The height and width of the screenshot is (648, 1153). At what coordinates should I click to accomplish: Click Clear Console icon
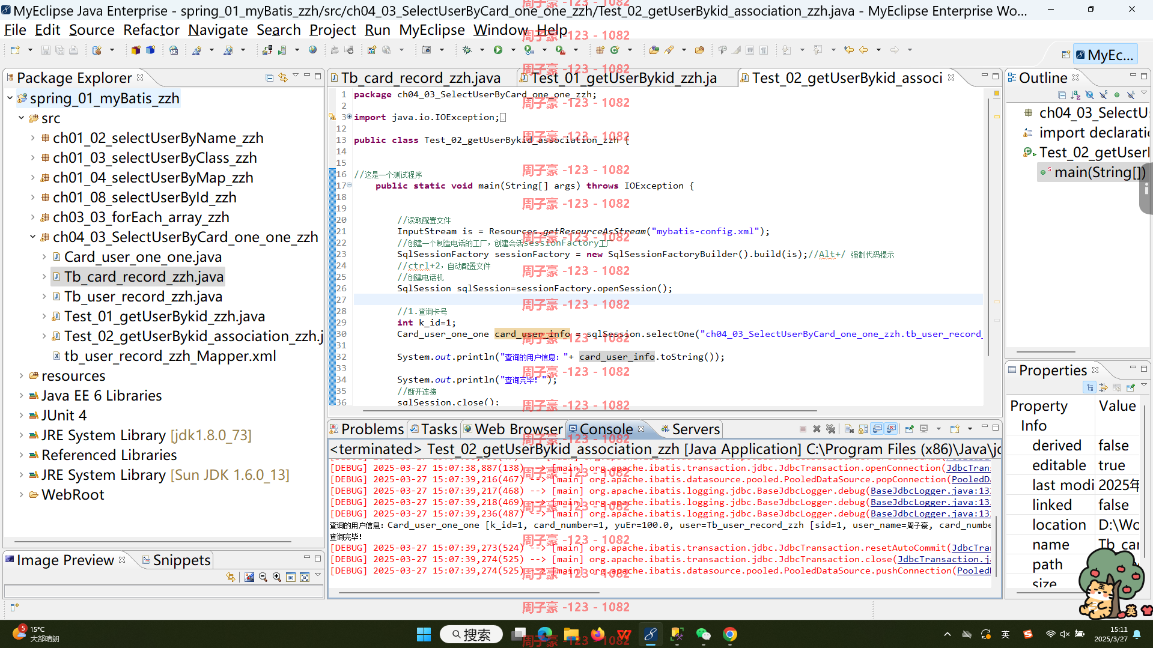coord(849,429)
